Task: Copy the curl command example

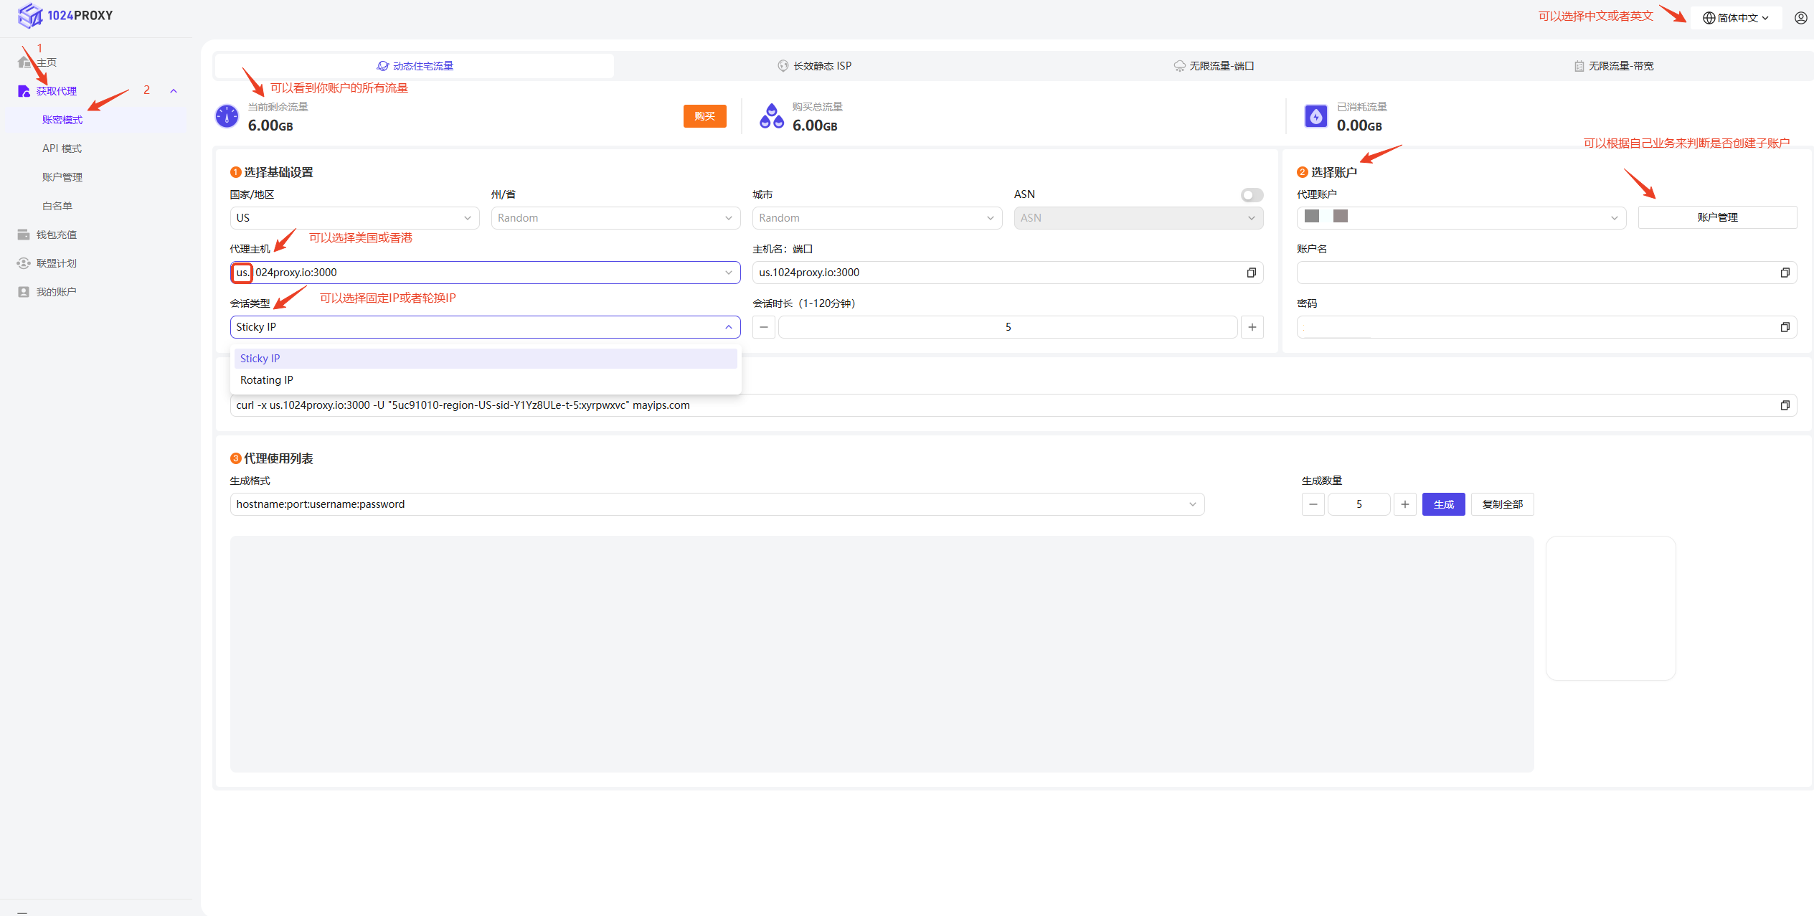Action: point(1785,405)
